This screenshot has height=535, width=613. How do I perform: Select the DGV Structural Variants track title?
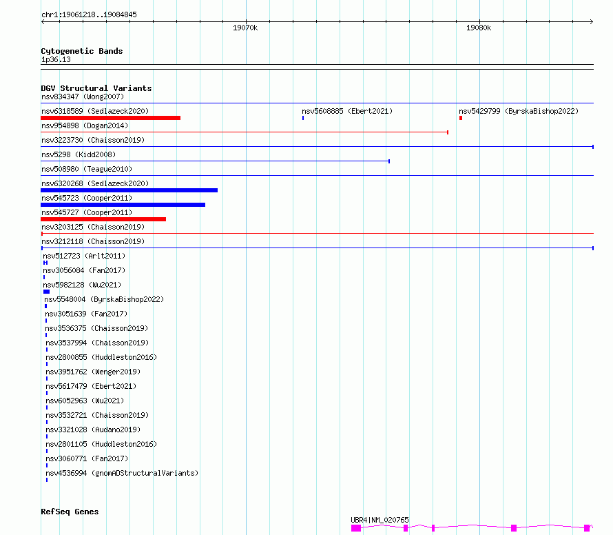[x=96, y=88]
